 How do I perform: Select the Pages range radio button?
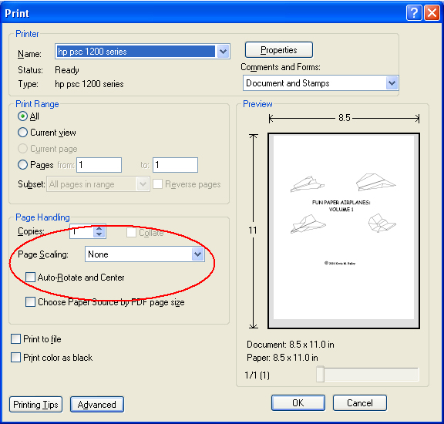coord(22,164)
